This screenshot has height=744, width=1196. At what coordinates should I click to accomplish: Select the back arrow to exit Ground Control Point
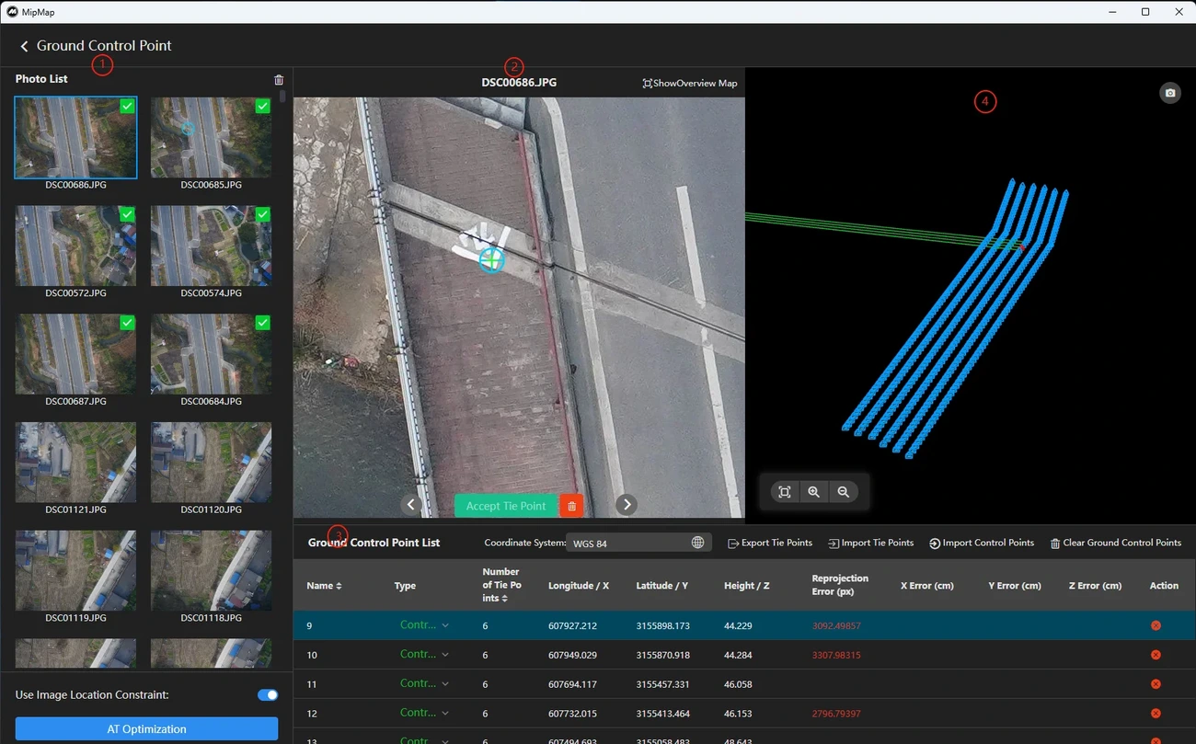(23, 45)
